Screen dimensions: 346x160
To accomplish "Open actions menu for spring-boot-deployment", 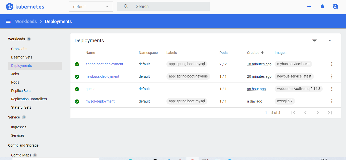I will pos(332,64).
